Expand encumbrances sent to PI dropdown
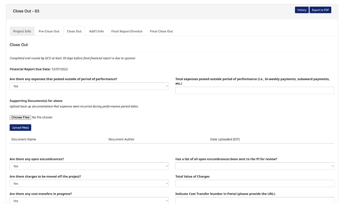 pyautogui.click(x=255, y=166)
